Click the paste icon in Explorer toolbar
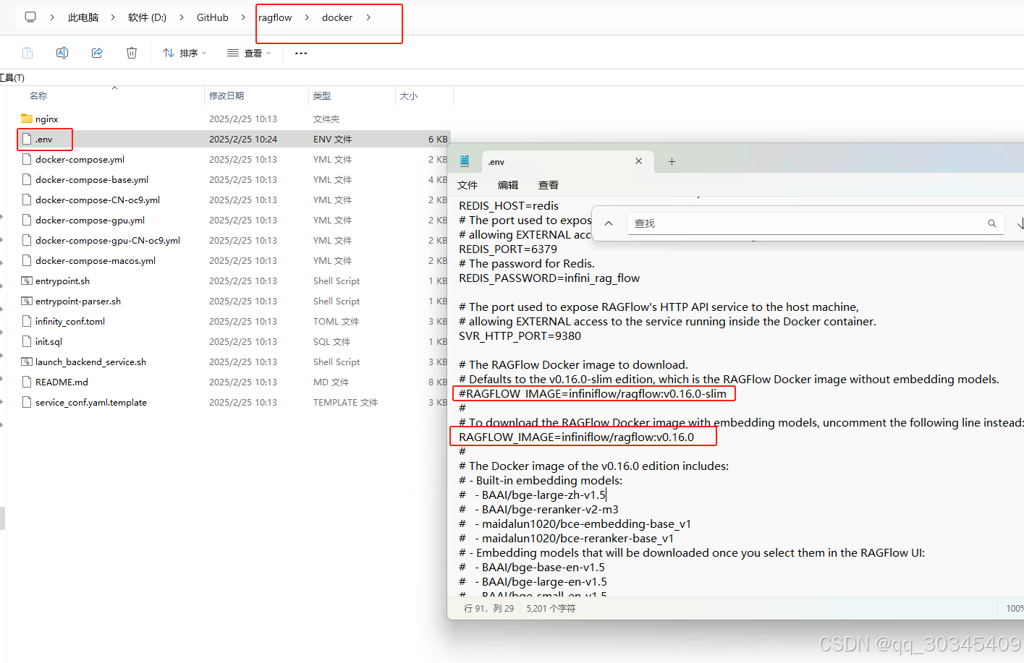The image size is (1024, 663). [x=27, y=53]
